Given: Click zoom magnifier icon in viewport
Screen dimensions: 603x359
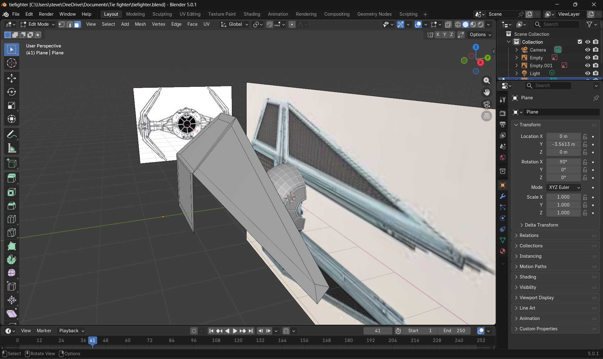Looking at the screenshot, I should coord(487,80).
